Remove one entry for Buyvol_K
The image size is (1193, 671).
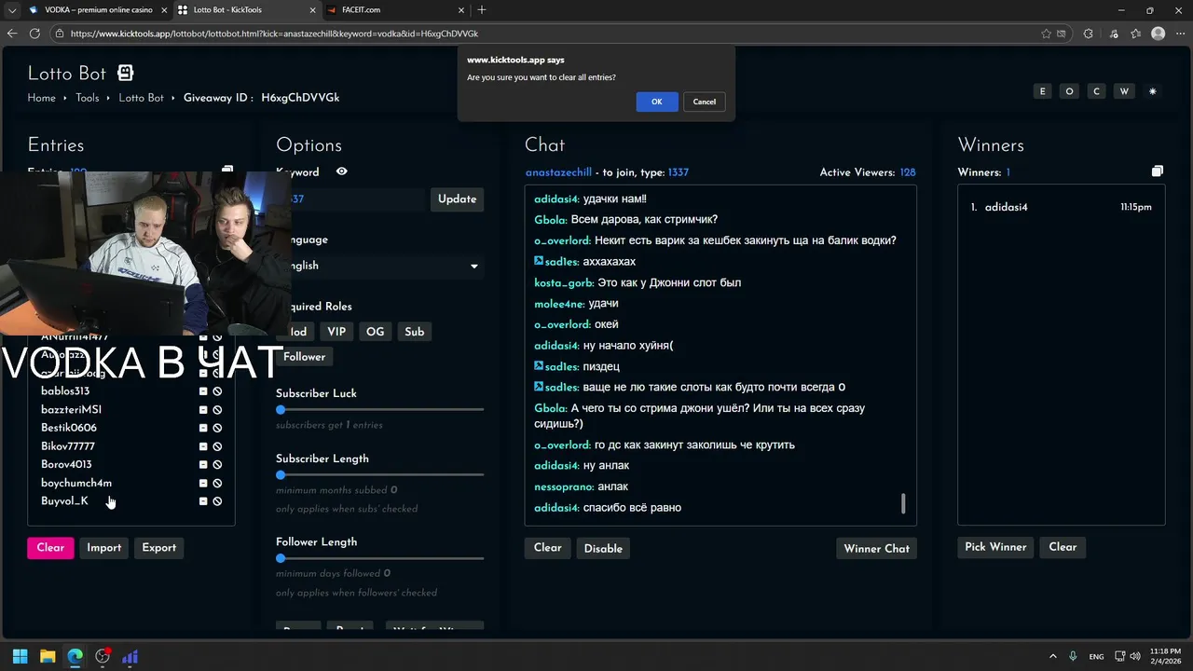click(x=203, y=501)
